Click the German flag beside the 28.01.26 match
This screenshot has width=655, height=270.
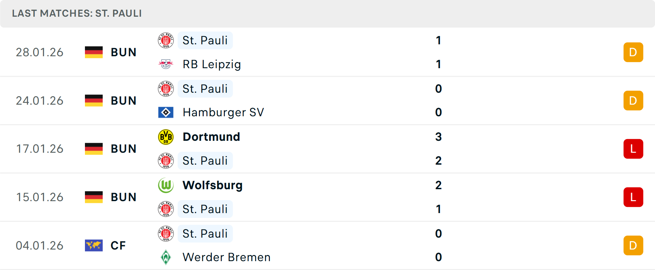[94, 52]
